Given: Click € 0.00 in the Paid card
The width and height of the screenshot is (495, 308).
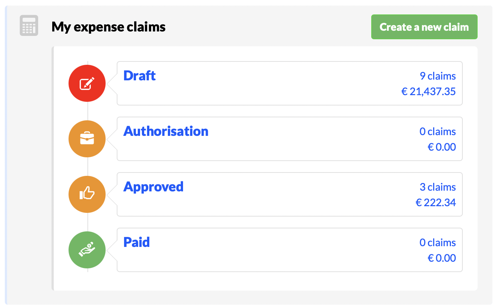Looking at the screenshot, I should tap(442, 258).
